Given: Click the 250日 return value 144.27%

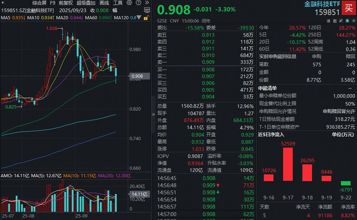Looking at the screenshot, I should pyautogui.click(x=346, y=35).
